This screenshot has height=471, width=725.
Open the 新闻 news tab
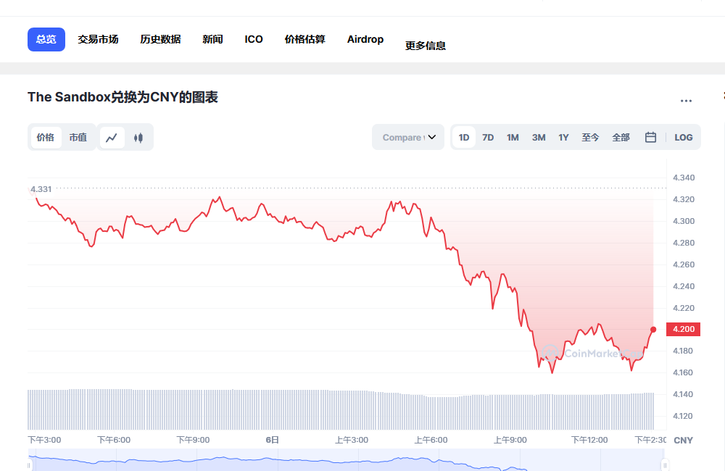point(212,39)
